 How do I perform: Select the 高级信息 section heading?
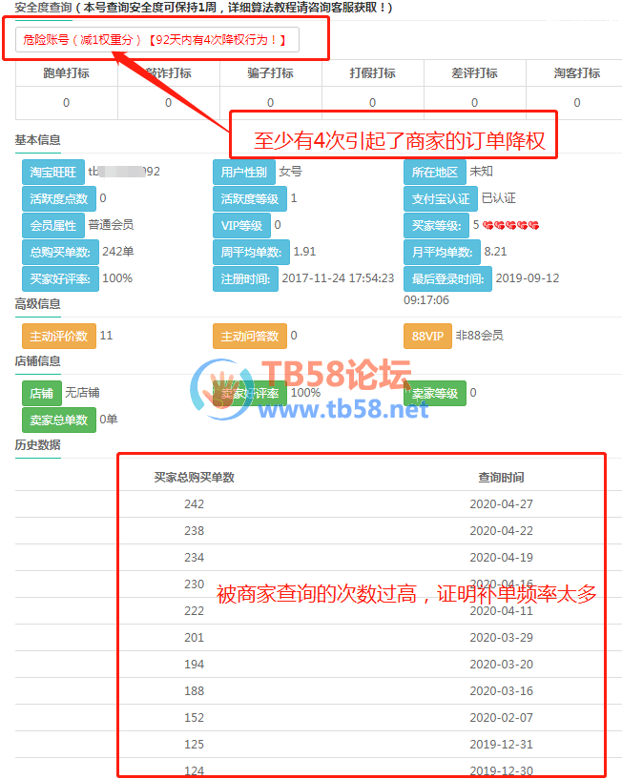[37, 304]
